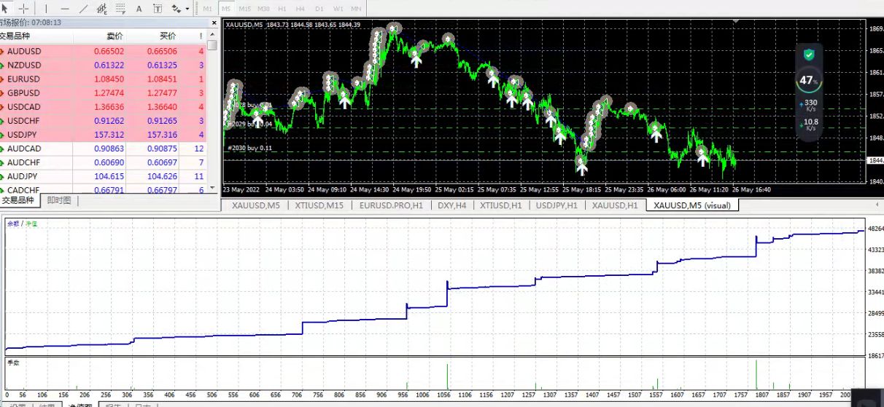Click the green direction arrow beside NZDUSD
This screenshot has width=884, height=407.
2,65
